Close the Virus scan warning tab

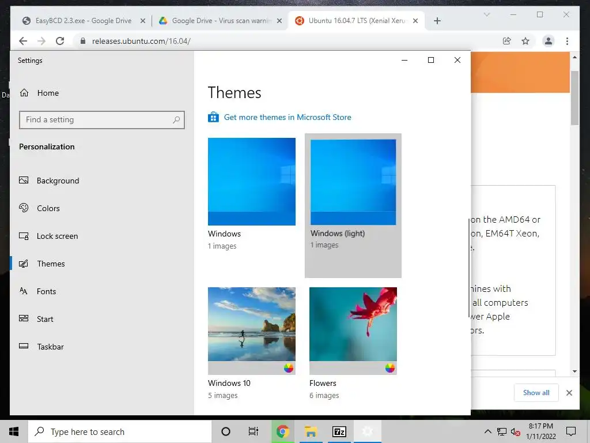click(279, 21)
